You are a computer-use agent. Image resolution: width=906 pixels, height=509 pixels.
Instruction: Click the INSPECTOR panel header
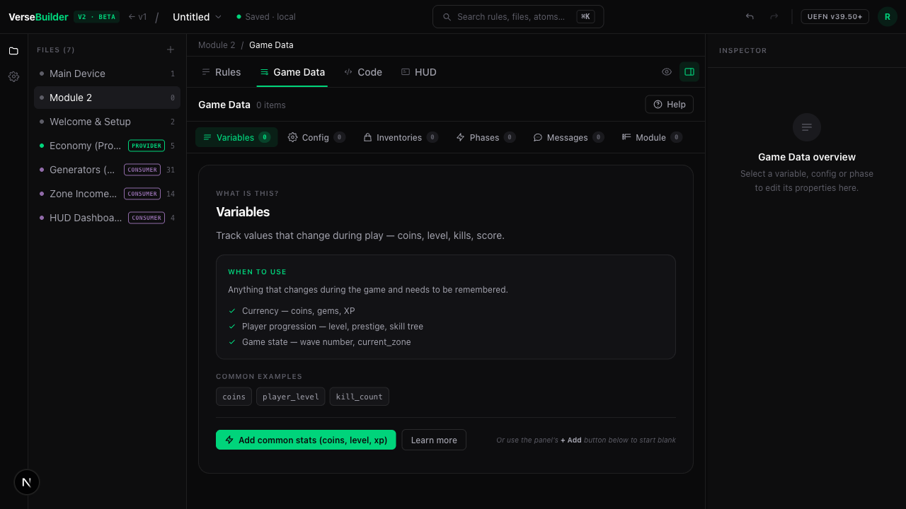point(743,51)
